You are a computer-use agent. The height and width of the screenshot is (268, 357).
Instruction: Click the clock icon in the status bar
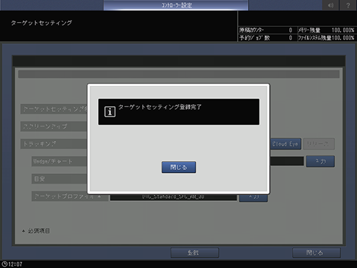coord(4,264)
